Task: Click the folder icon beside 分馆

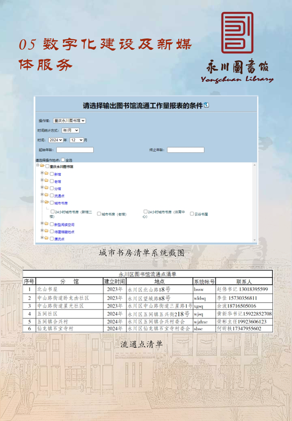Action: (47, 188)
